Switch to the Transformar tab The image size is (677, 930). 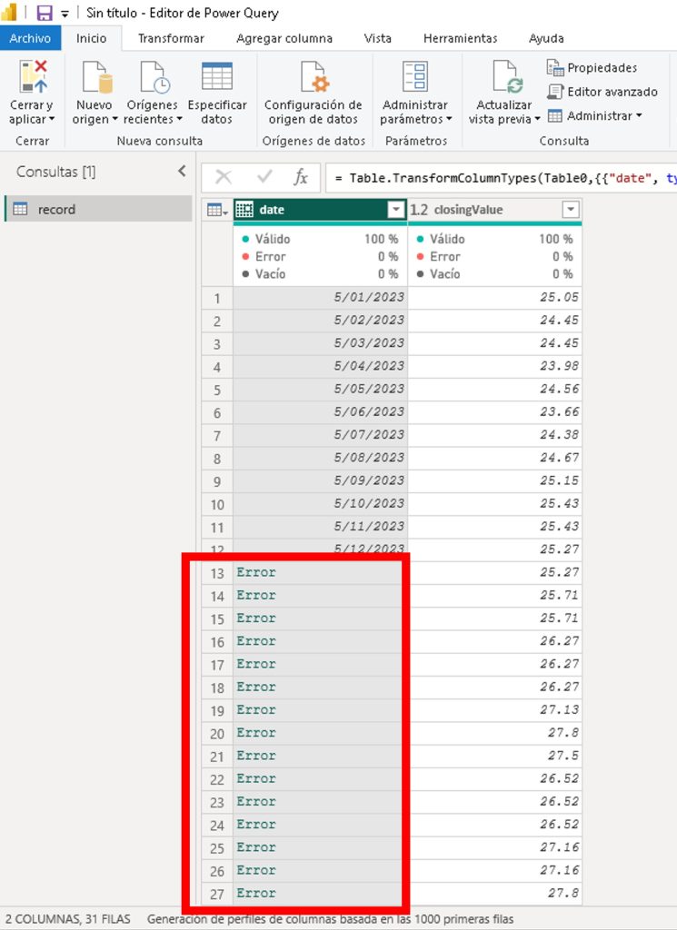tap(171, 38)
